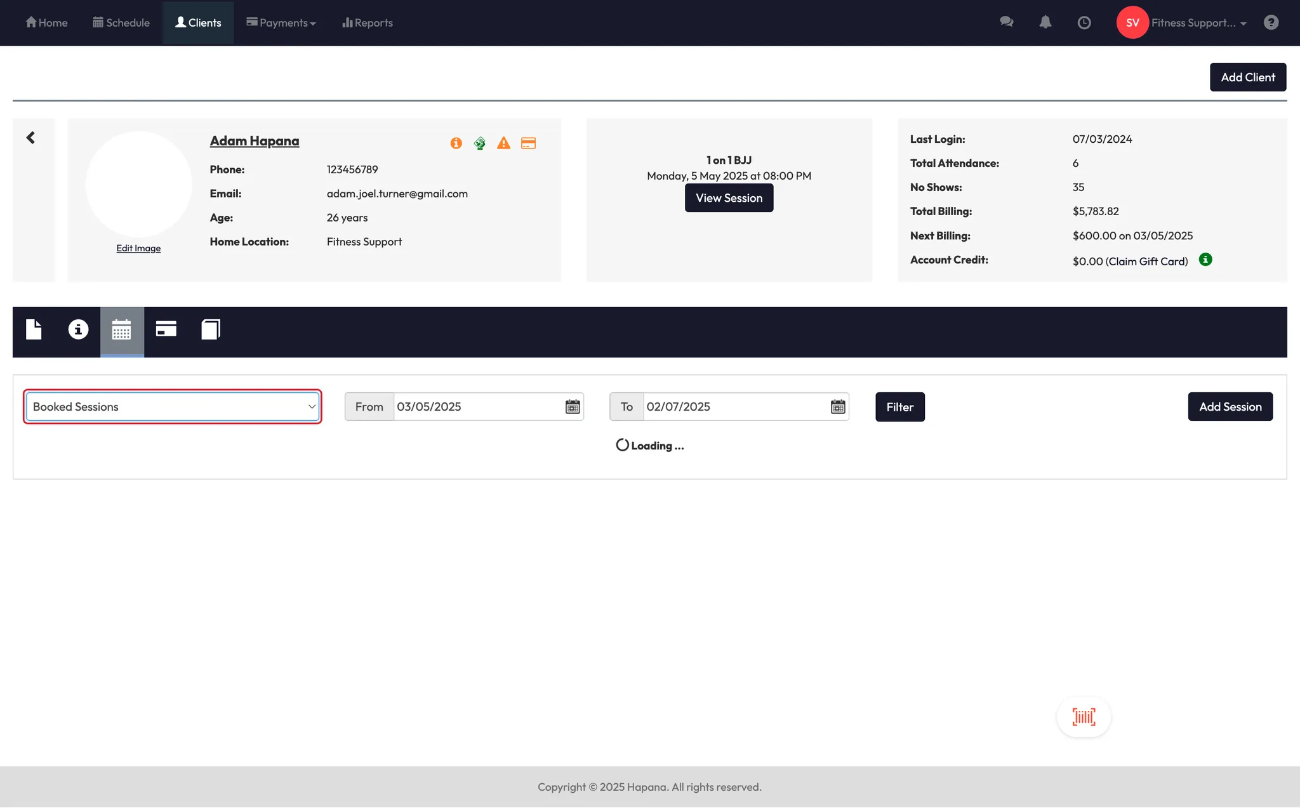1300x808 pixels.
Task: Open the barcode scanner floating button
Action: pyautogui.click(x=1084, y=717)
